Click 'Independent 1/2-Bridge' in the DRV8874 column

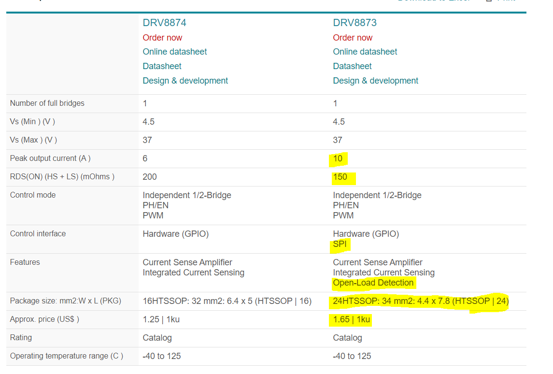187,196
